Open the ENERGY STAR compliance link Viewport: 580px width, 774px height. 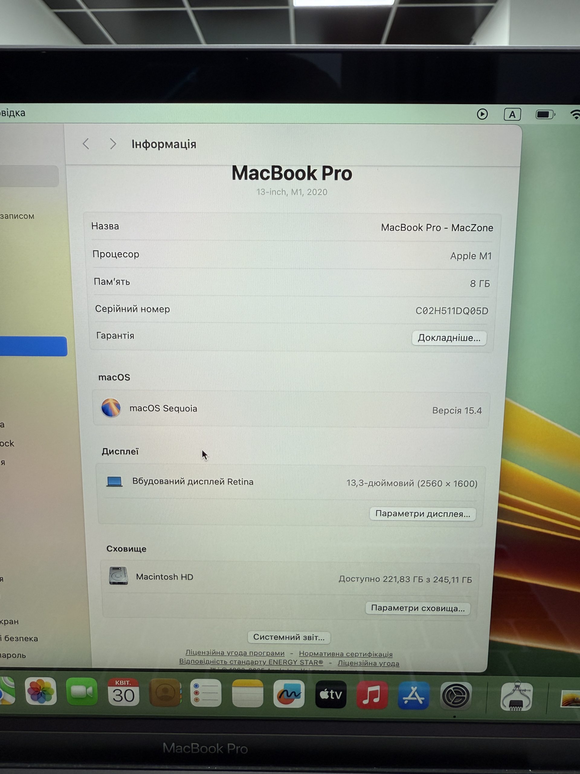[x=251, y=662]
